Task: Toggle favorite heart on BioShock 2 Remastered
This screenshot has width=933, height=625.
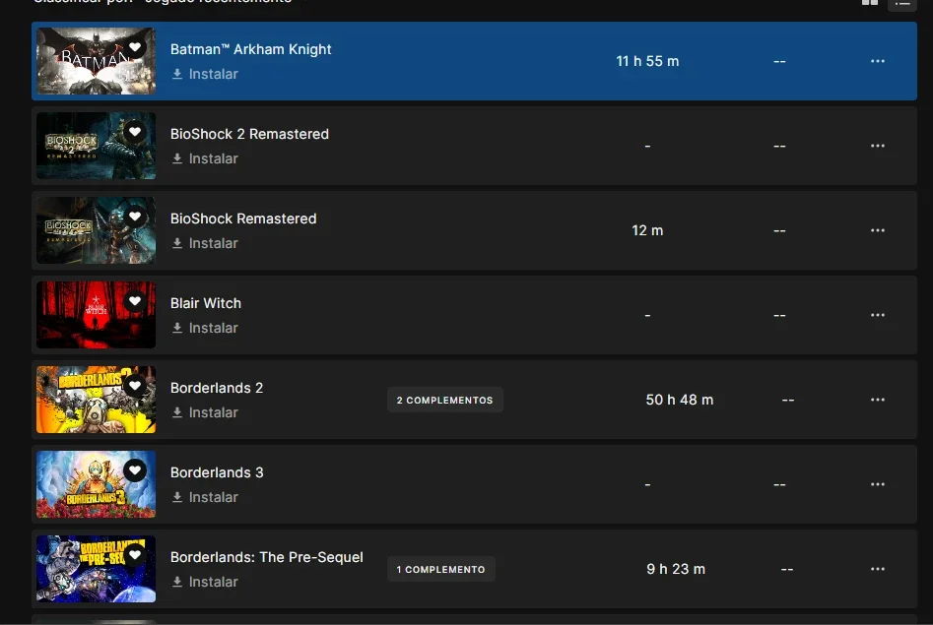Action: [x=135, y=132]
